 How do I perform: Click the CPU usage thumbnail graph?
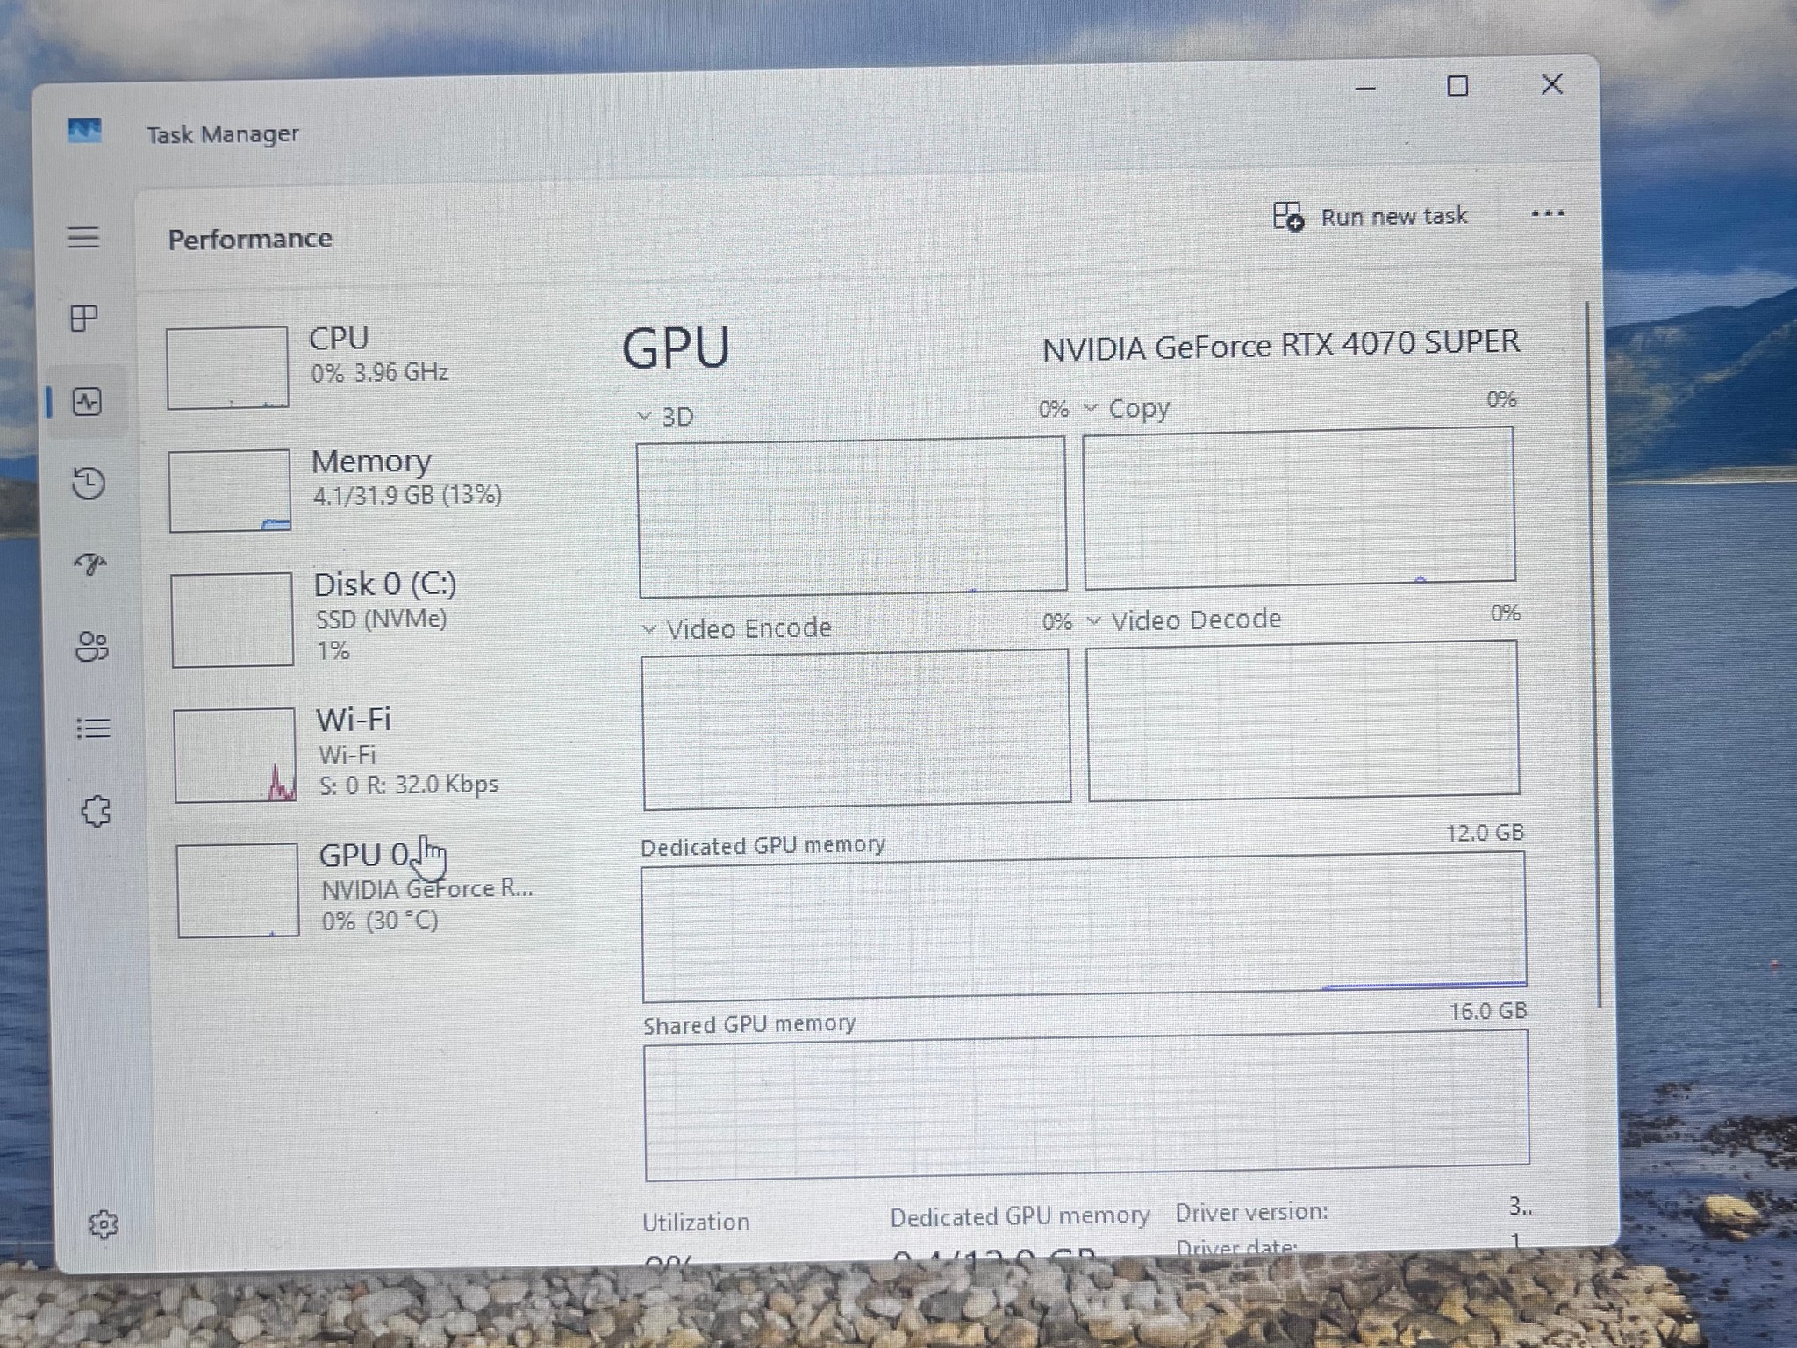[227, 368]
